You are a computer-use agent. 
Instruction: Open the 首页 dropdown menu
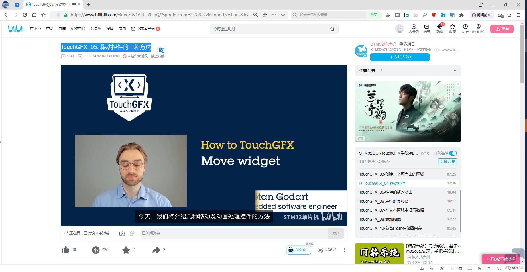35,29
